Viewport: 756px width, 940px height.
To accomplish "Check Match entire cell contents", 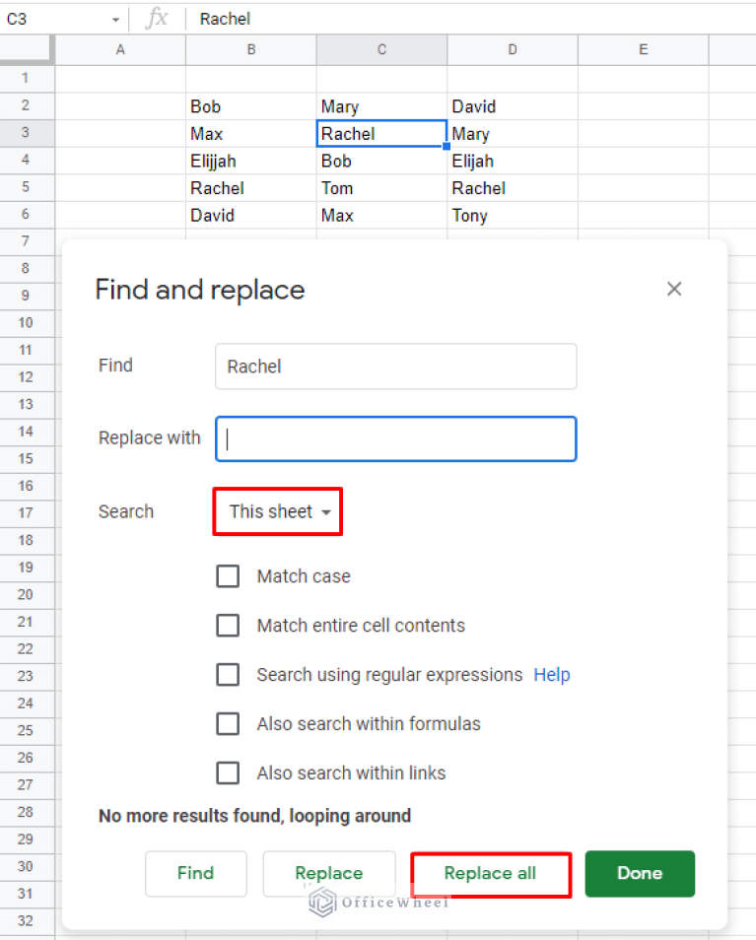I will coord(228,626).
